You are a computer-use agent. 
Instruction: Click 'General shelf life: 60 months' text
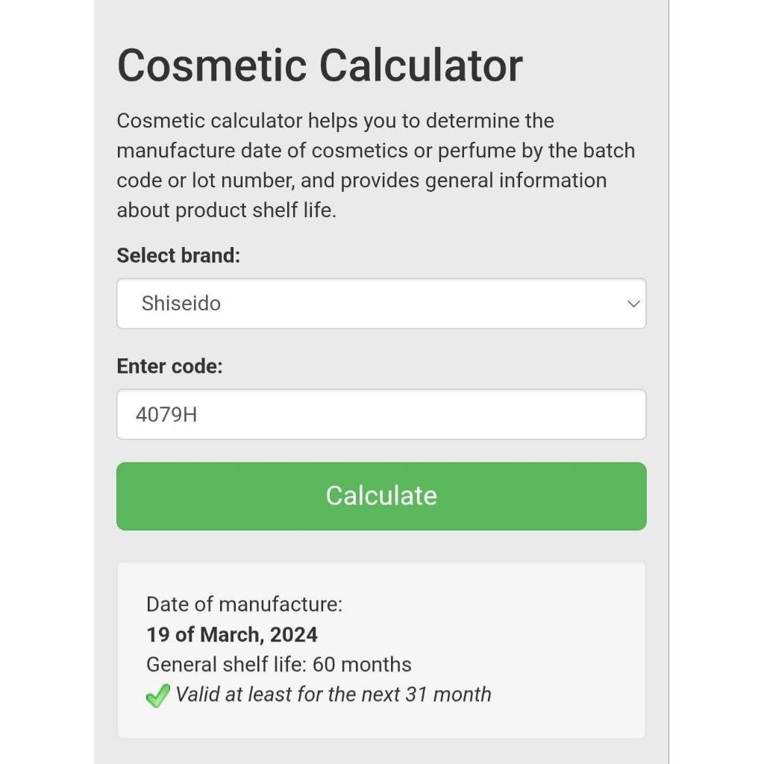279,665
